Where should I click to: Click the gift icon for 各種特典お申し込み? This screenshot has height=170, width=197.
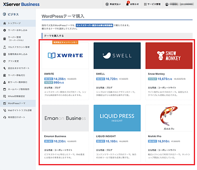tap(5, 54)
